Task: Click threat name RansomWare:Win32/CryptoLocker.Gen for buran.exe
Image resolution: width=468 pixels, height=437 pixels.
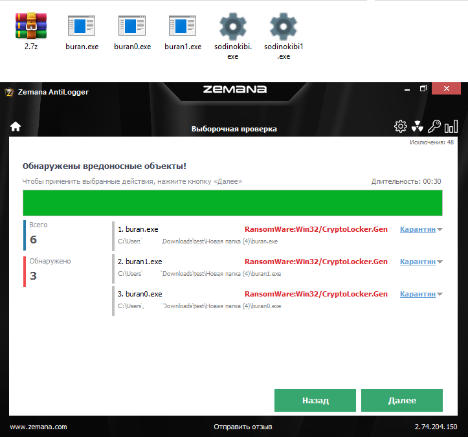Action: coord(316,229)
